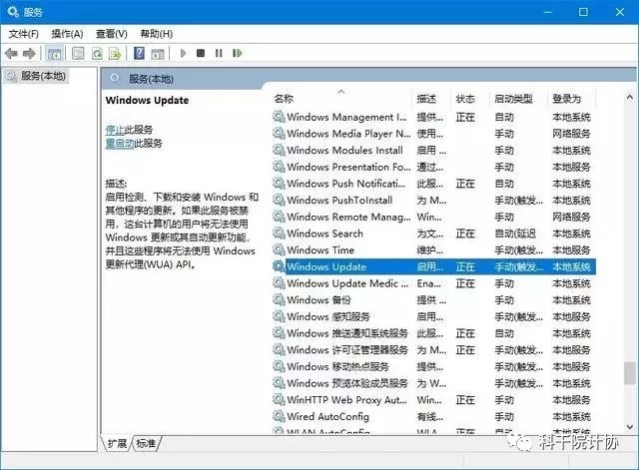
Task: Open the 操作(A) menu
Action: click(67, 34)
